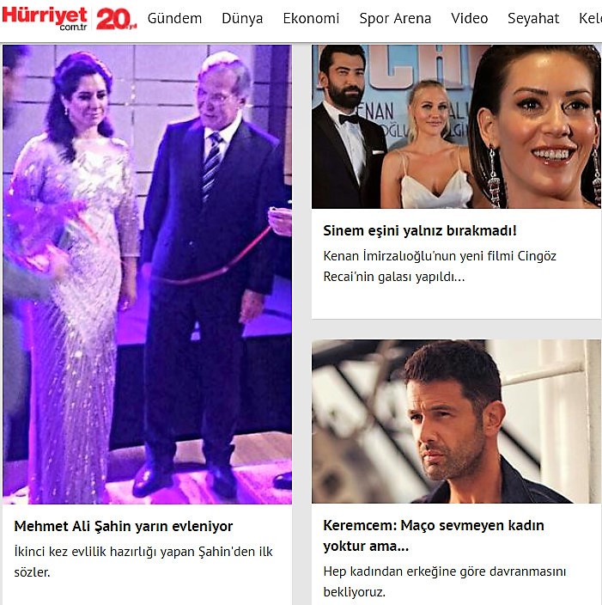Open the Spor Arena section
602x605 pixels.
coord(395,18)
